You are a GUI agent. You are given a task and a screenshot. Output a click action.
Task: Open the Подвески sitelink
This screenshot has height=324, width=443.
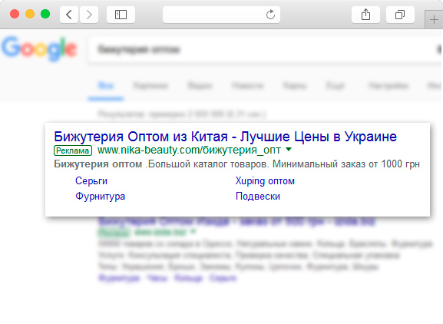pyautogui.click(x=258, y=197)
